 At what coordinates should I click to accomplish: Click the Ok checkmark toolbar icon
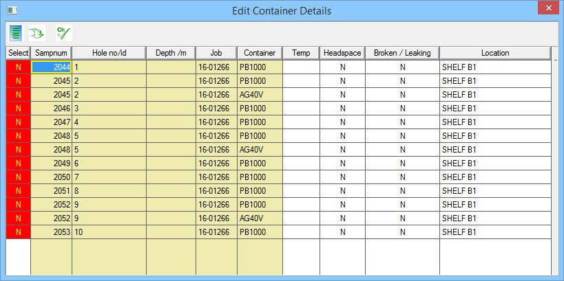point(64,33)
